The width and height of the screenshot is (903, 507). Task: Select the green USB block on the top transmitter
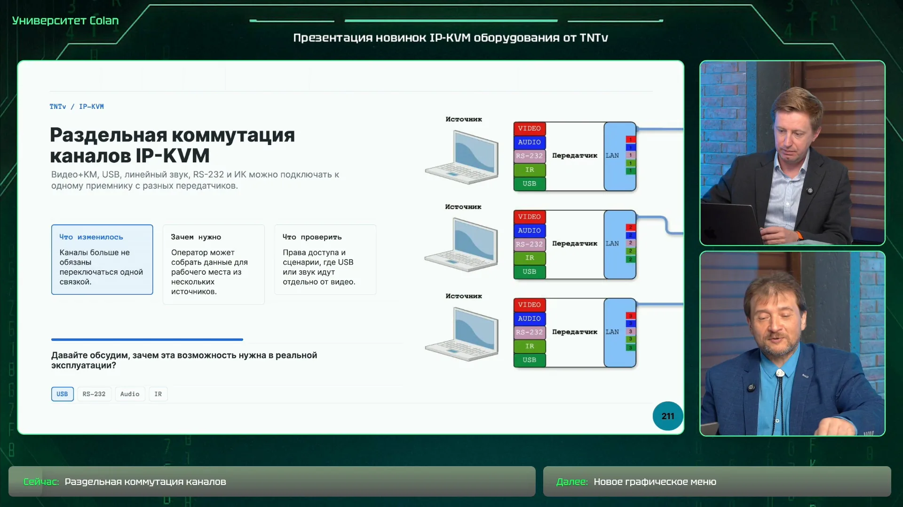(530, 184)
